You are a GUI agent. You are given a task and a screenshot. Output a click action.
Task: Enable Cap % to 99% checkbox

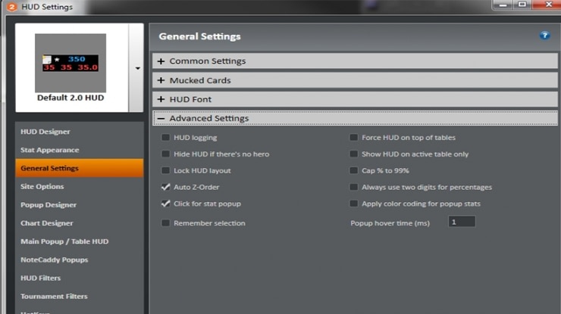[x=353, y=170]
